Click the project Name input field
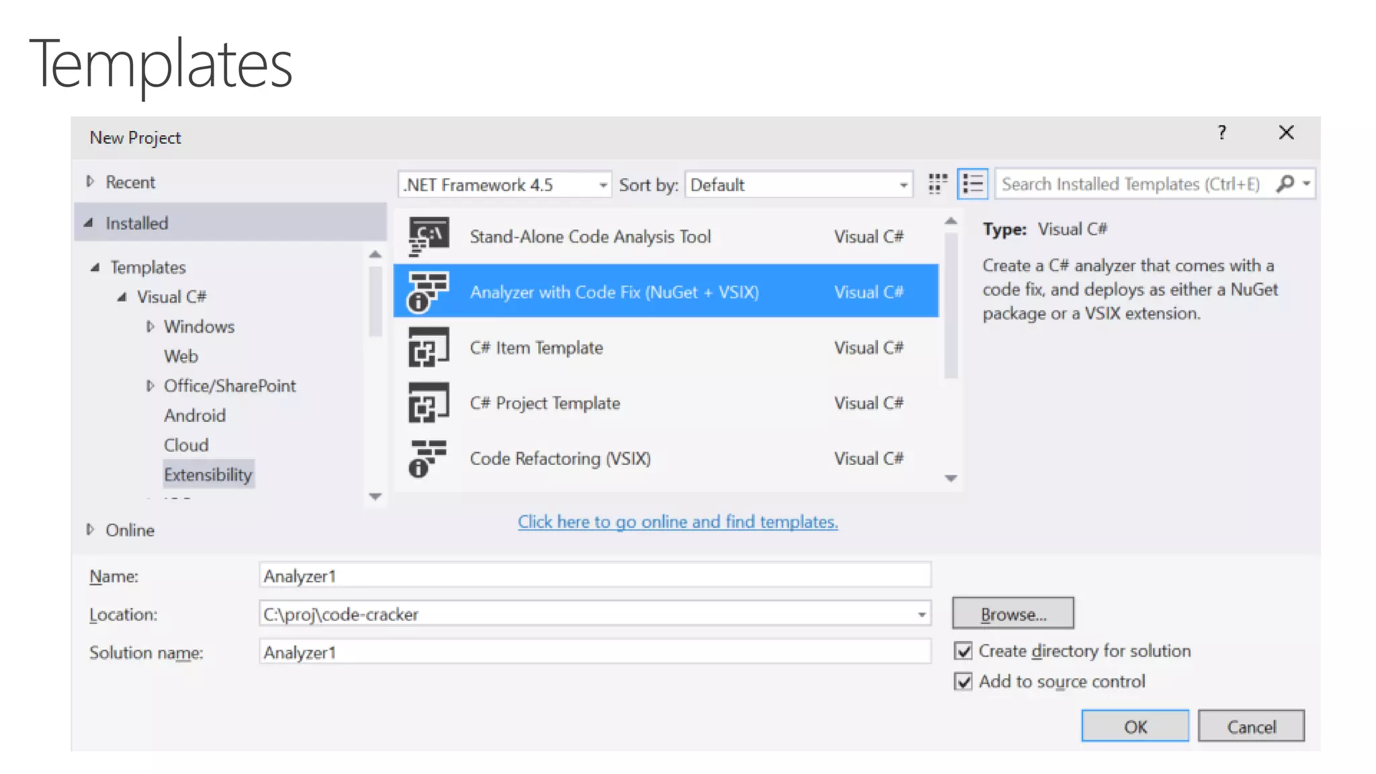This screenshot has width=1376, height=774. point(594,576)
